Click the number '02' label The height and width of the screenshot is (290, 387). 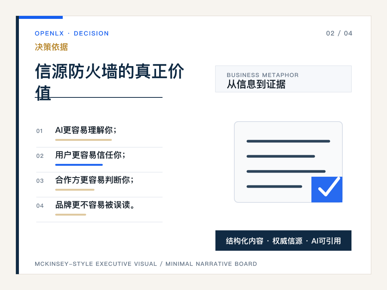click(40, 156)
